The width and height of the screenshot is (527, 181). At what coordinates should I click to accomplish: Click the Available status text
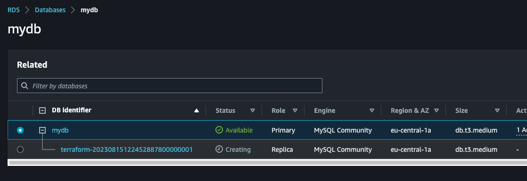point(239,130)
